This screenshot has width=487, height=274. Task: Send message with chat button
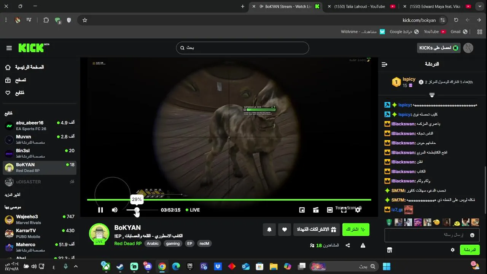pos(470,250)
